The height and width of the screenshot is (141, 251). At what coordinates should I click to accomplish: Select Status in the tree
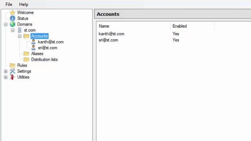coord(23,18)
